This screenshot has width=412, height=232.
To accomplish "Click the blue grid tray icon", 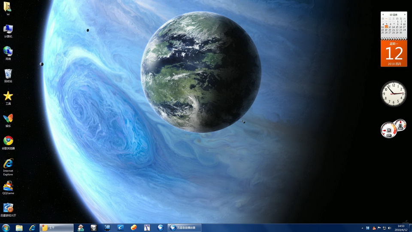I will click(368, 228).
